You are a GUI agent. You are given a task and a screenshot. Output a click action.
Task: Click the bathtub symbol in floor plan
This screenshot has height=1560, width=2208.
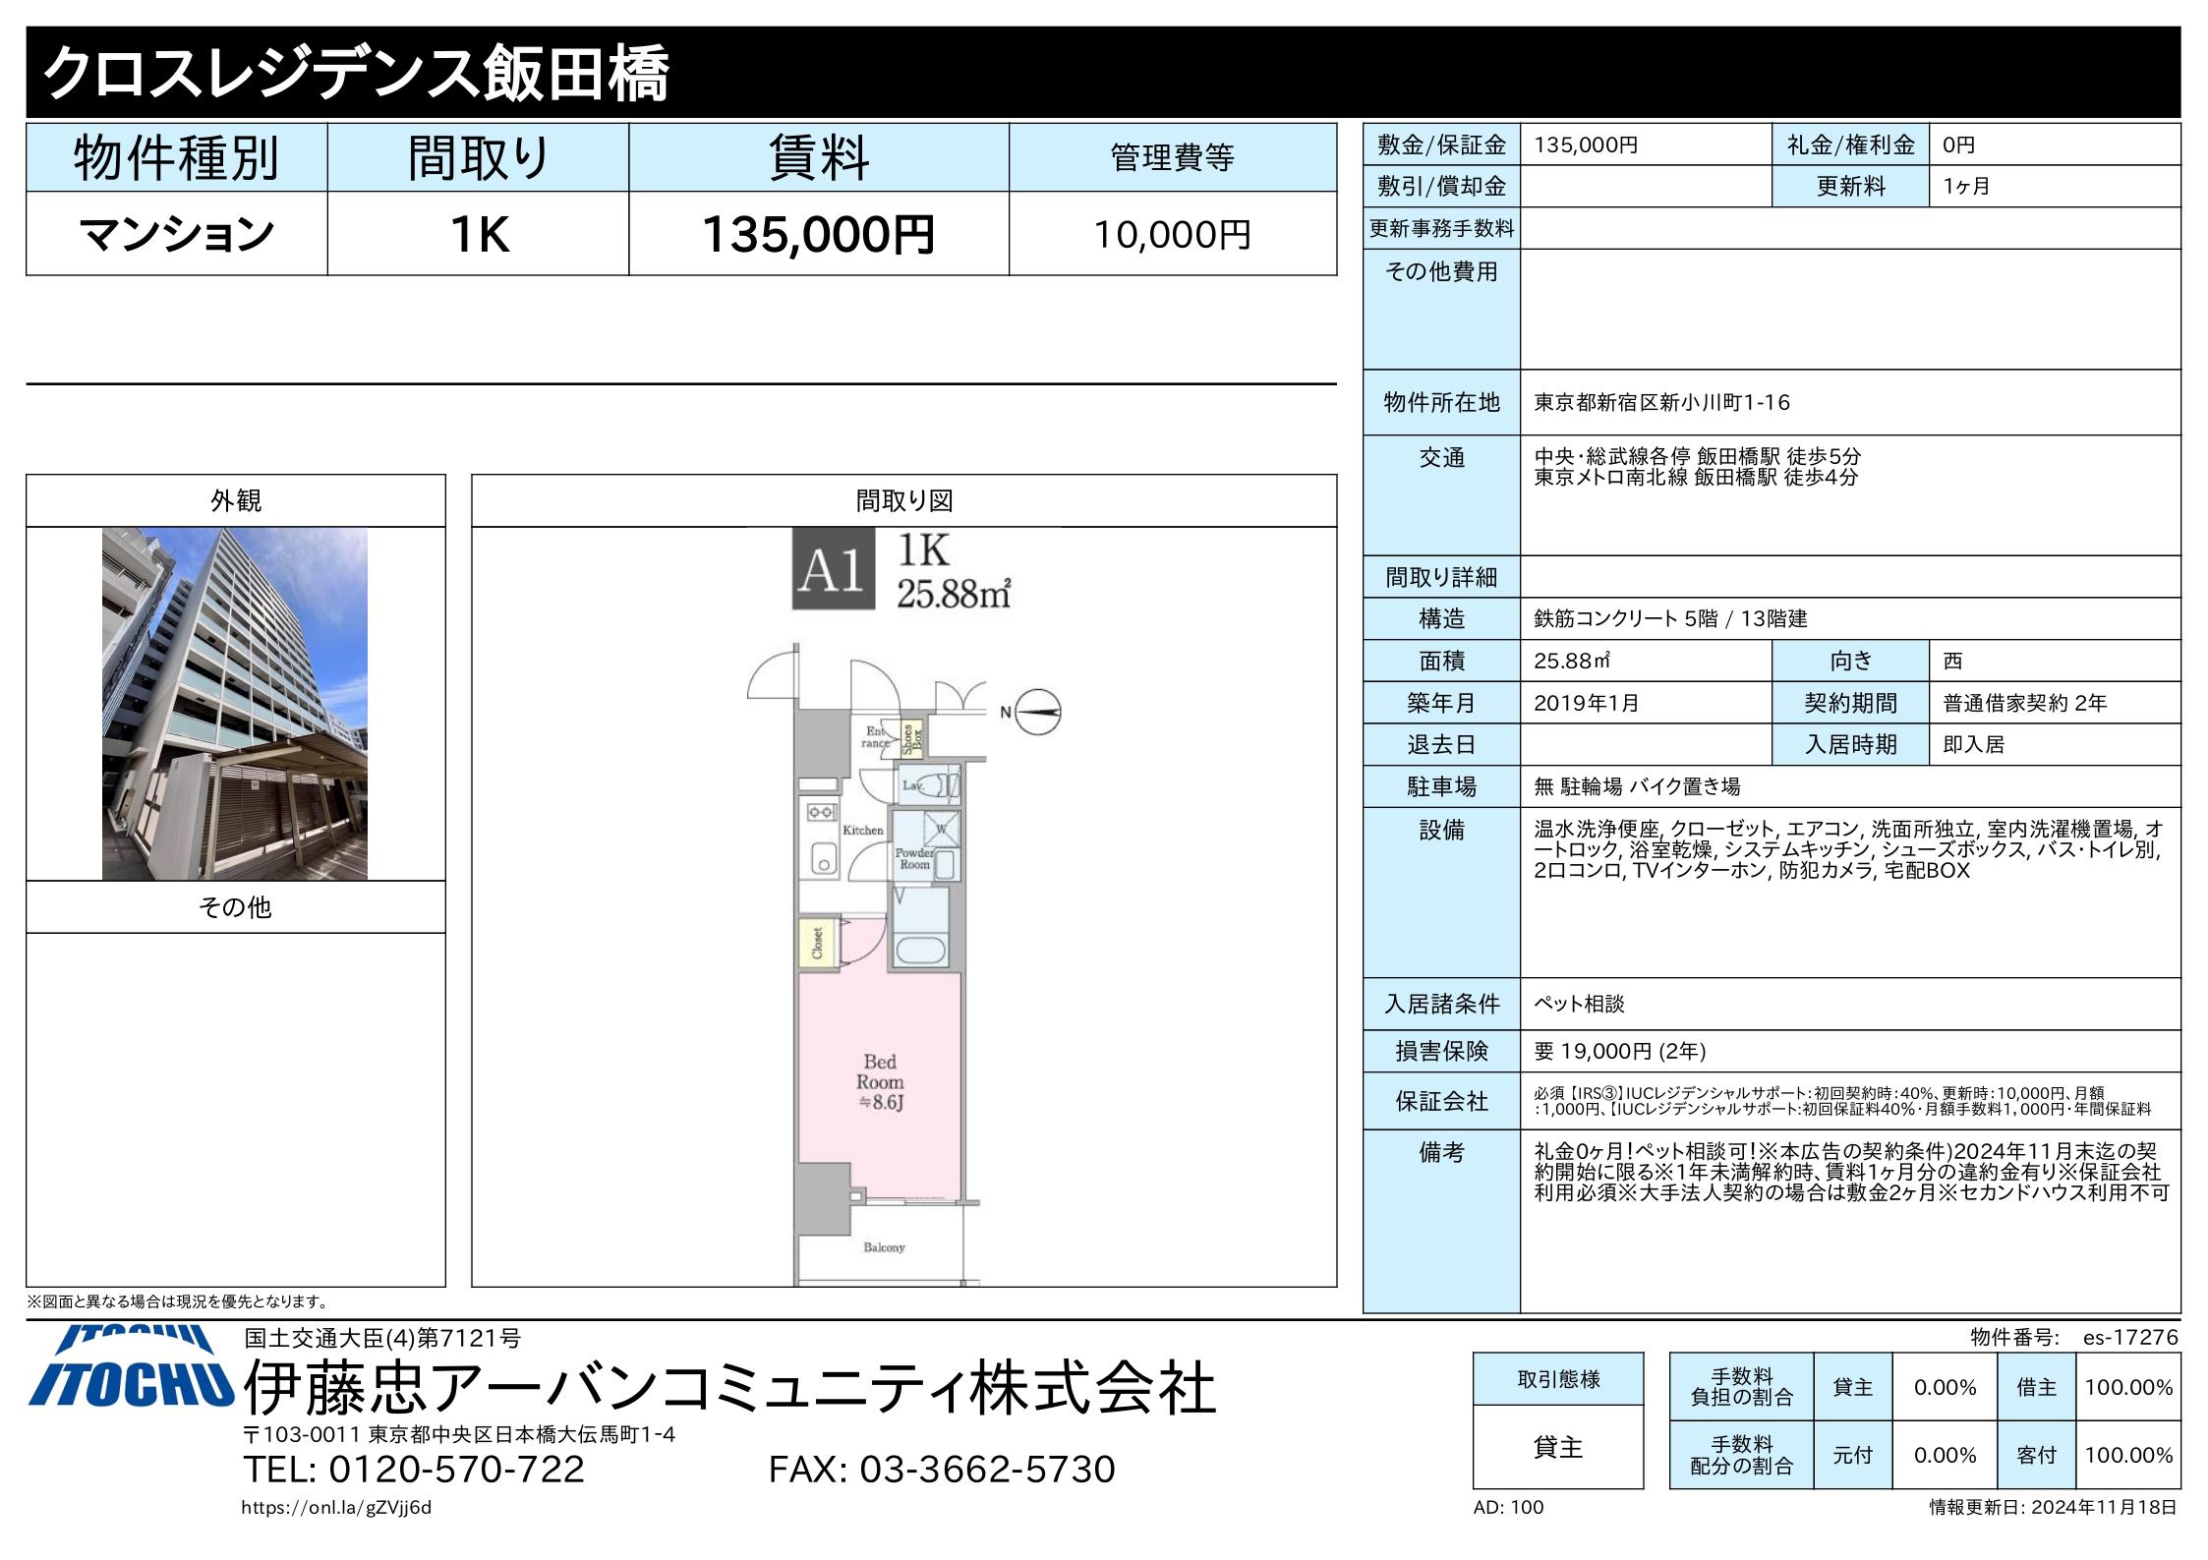click(x=921, y=952)
